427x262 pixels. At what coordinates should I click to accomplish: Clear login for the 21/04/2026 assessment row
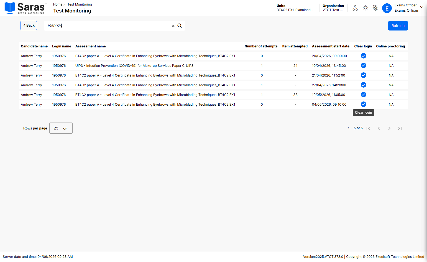coord(364,75)
